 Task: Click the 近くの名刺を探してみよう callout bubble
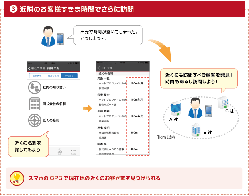[28, 146]
